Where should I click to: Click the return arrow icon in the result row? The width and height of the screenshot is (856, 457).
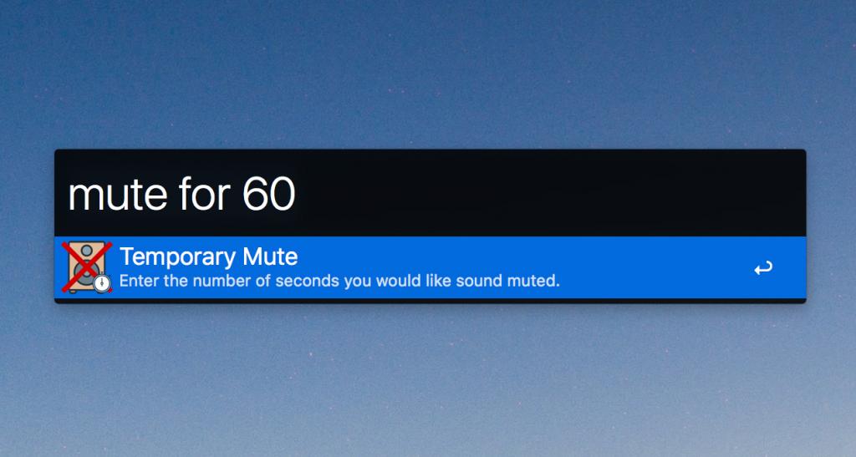click(x=763, y=267)
